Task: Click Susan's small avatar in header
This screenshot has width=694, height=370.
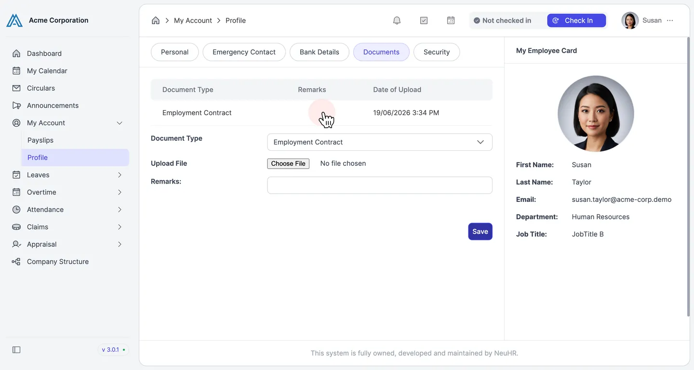Action: tap(630, 20)
